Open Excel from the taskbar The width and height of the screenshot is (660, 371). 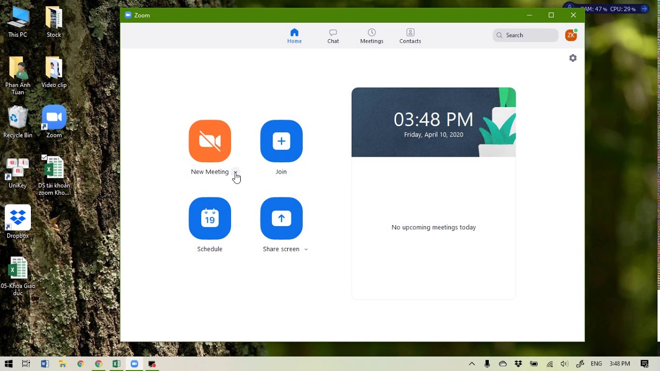[117, 364]
